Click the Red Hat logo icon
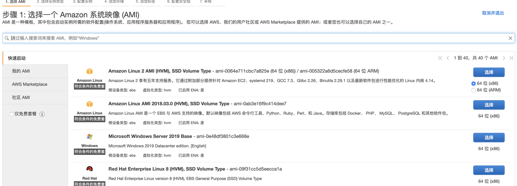 [89, 169]
